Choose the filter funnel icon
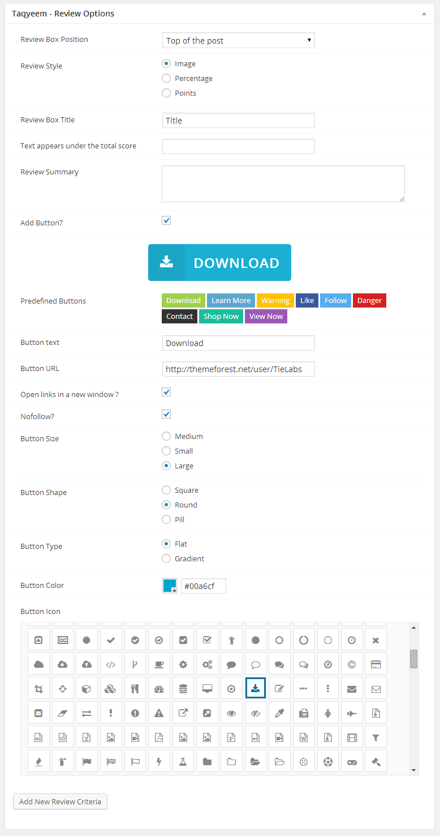Viewport: 440px width, 836px height. 376,737
